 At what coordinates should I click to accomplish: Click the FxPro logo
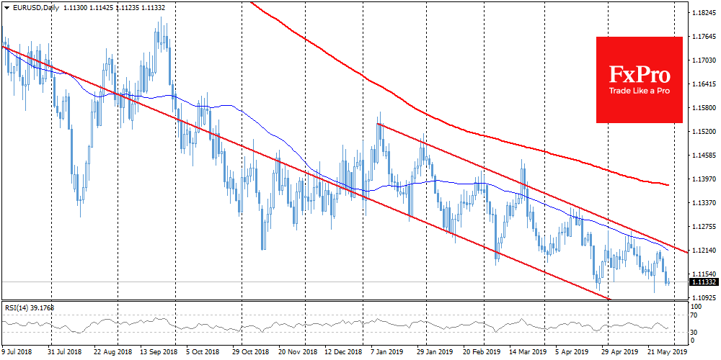(640, 74)
